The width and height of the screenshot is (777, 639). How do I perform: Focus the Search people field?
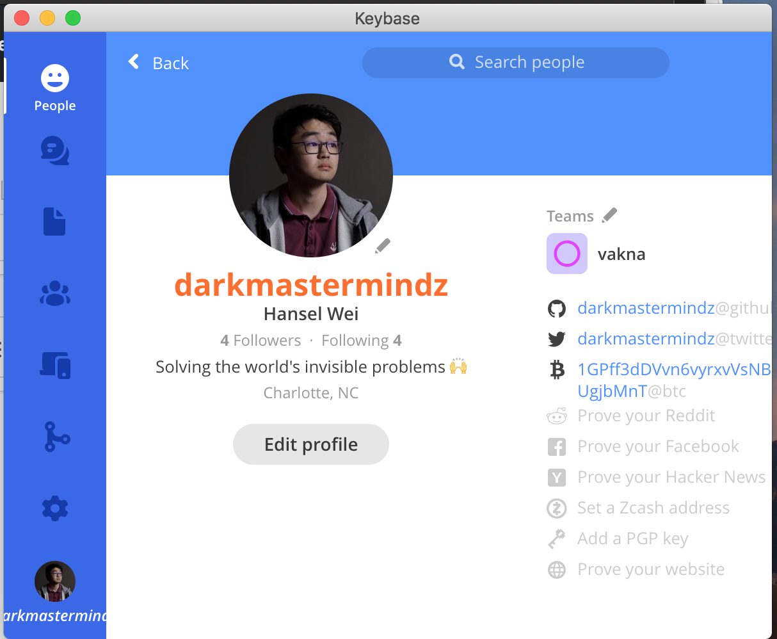point(516,62)
